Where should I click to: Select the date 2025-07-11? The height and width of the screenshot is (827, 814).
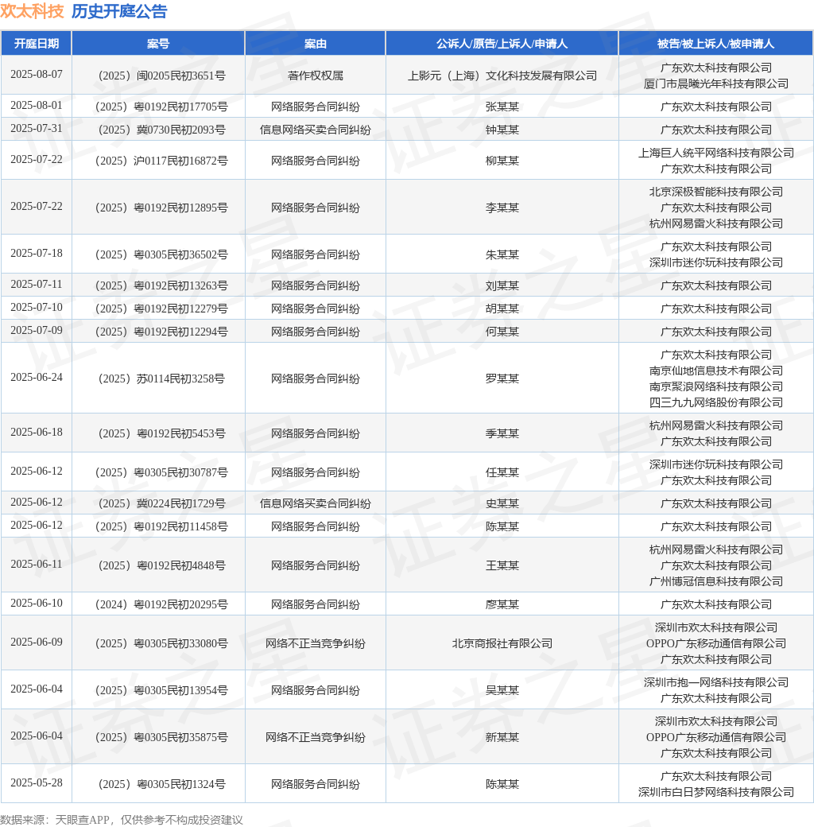(37, 285)
